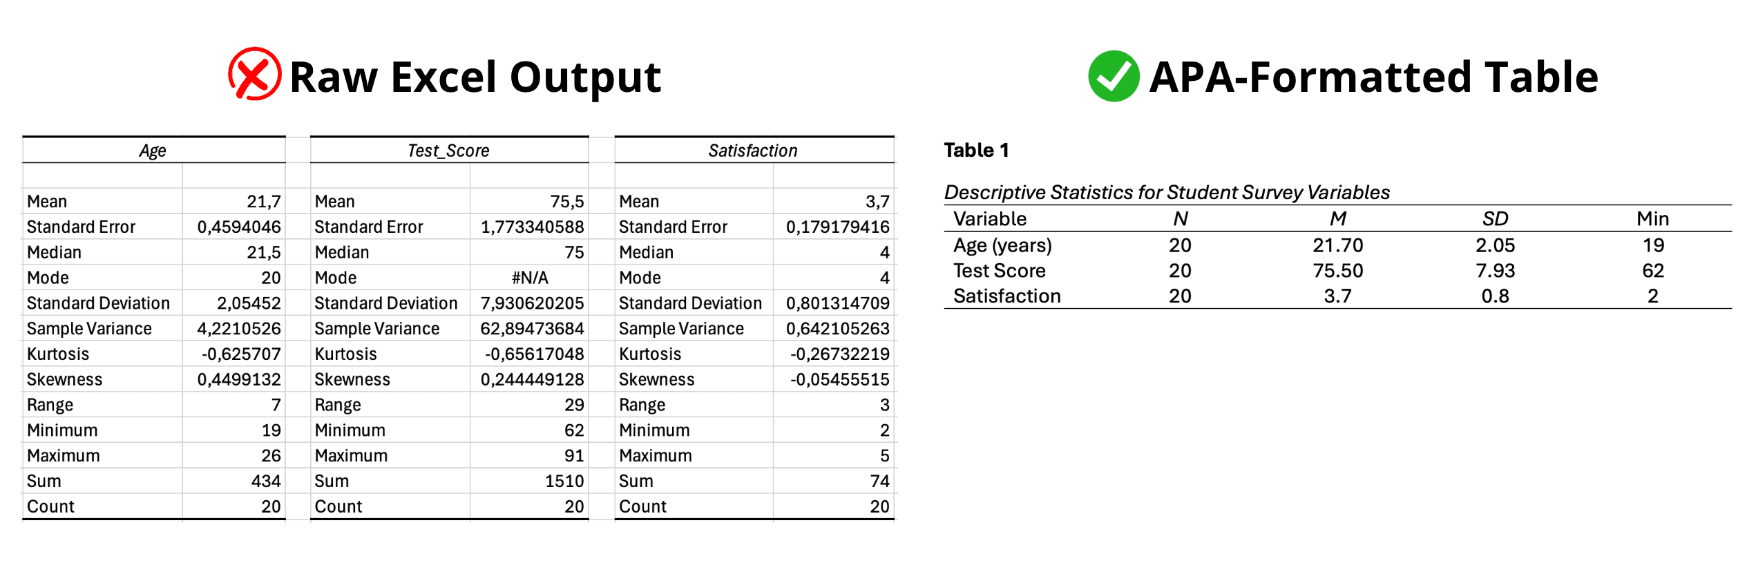Viewport: 1756px width, 572px height.
Task: Select the Test_Score column header
Action: tap(448, 151)
